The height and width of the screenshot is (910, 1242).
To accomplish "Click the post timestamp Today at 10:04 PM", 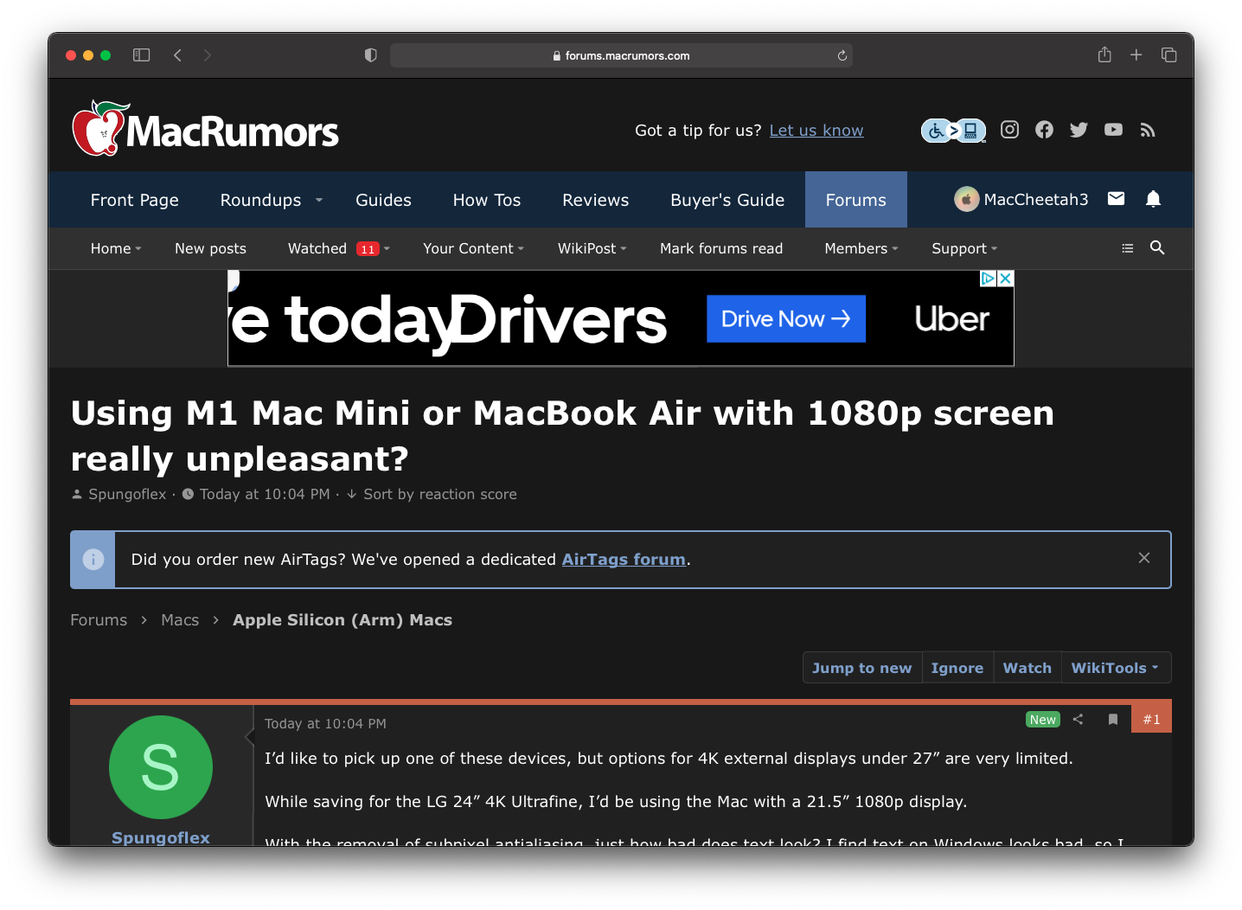I will click(x=325, y=723).
